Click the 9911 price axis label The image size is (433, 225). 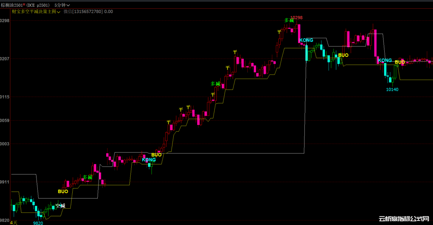pos(5,182)
